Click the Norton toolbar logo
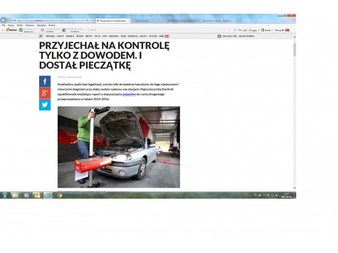The height and width of the screenshot is (253, 338). coord(10,30)
